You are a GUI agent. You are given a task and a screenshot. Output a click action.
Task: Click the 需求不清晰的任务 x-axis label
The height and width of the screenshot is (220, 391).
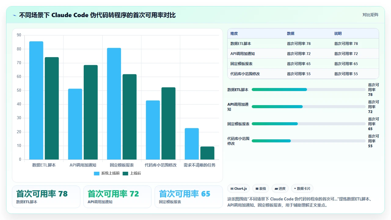point(199,165)
